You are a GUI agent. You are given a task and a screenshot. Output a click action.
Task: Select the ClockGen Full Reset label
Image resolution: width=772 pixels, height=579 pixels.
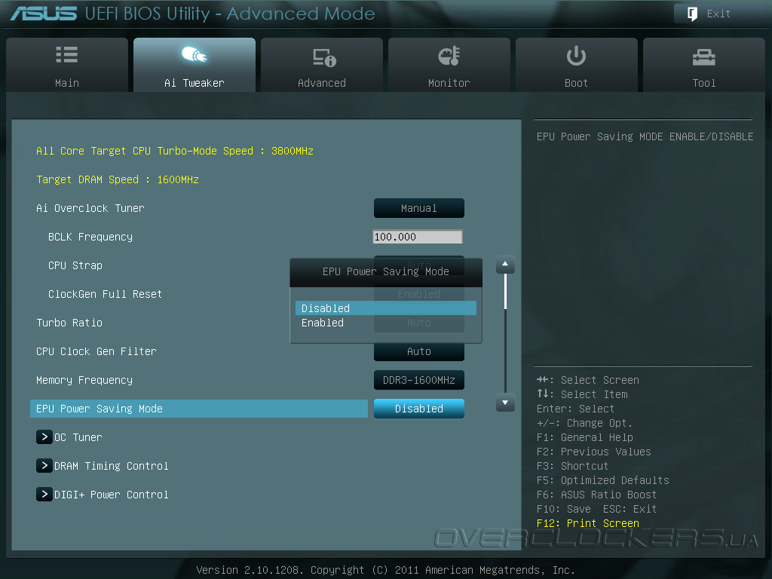(105, 295)
